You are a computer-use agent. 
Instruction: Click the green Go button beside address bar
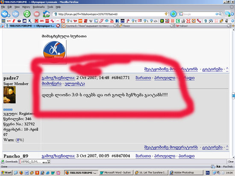tap(173, 14)
